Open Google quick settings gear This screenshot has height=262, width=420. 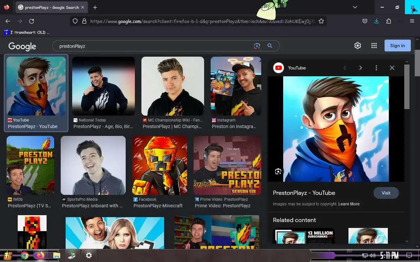pyautogui.click(x=358, y=46)
